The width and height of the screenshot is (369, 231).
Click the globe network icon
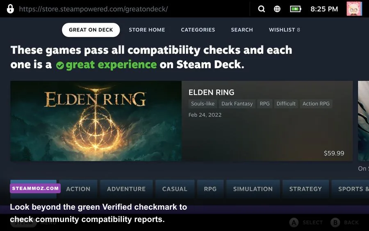(x=277, y=9)
